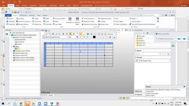Toggle Italic in the Cell toolbar
The width and height of the screenshot is (189, 106).
[81, 37]
